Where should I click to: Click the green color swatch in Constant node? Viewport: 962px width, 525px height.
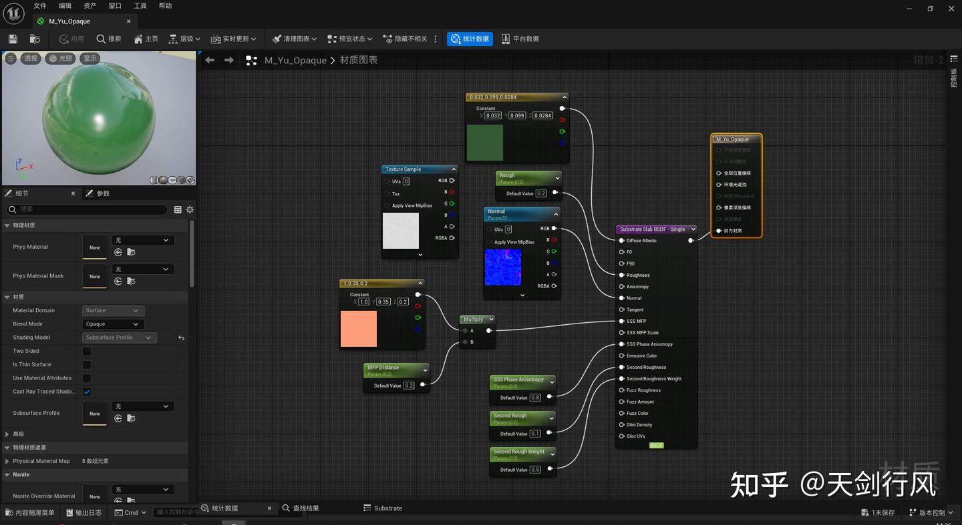[484, 142]
